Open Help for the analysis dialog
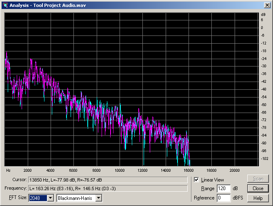 click(258, 198)
